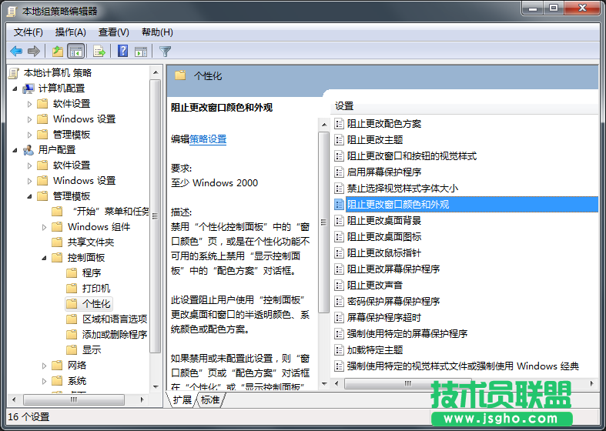Select the 启用屏幕保护程序 policy setting
This screenshot has height=431, width=606.
click(383, 172)
